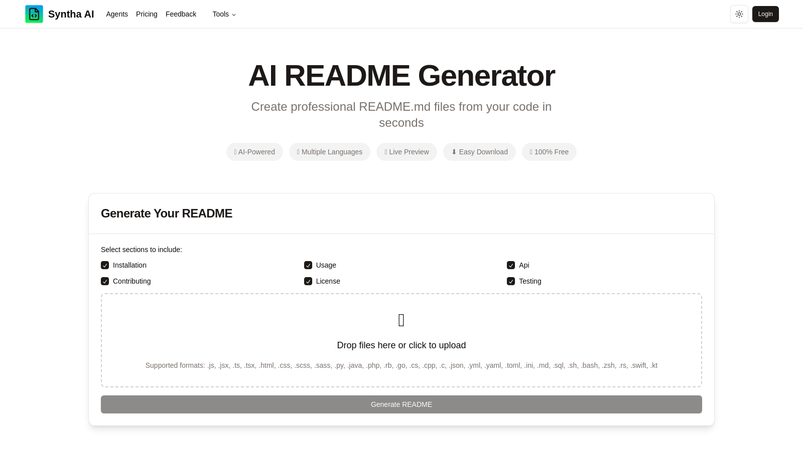The image size is (803, 451).
Task: Click the Live Preview feature badge
Action: coord(407,152)
